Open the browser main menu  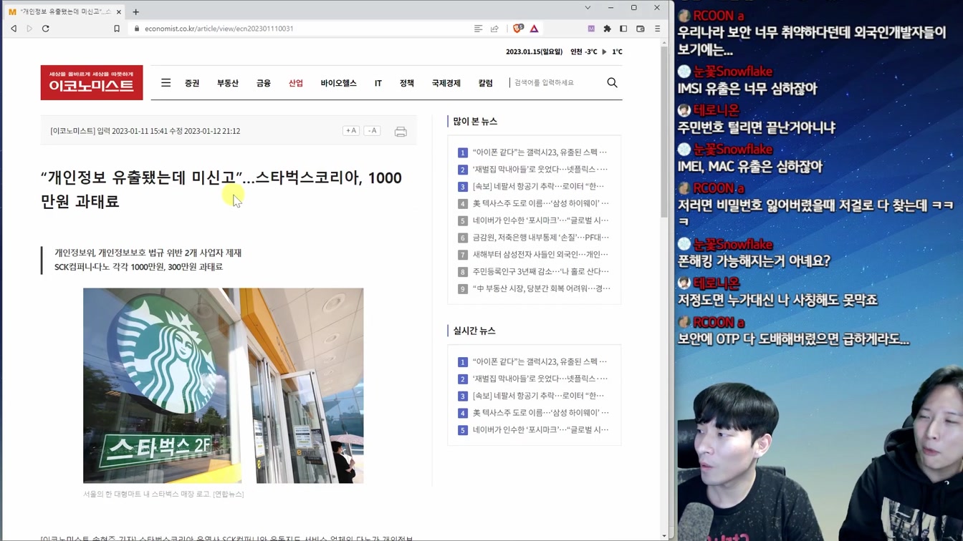click(x=657, y=29)
